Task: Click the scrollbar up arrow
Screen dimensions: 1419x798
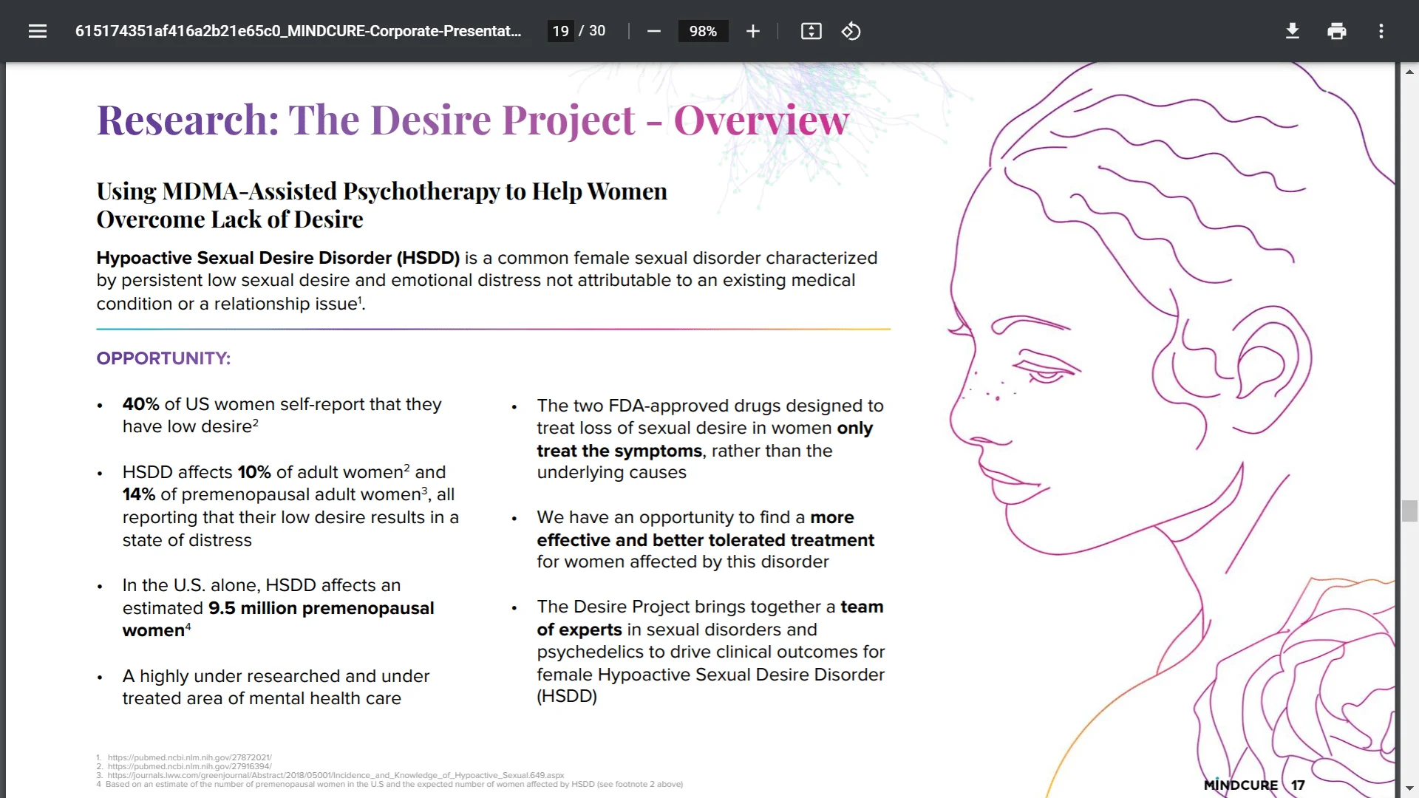Action: click(1409, 72)
